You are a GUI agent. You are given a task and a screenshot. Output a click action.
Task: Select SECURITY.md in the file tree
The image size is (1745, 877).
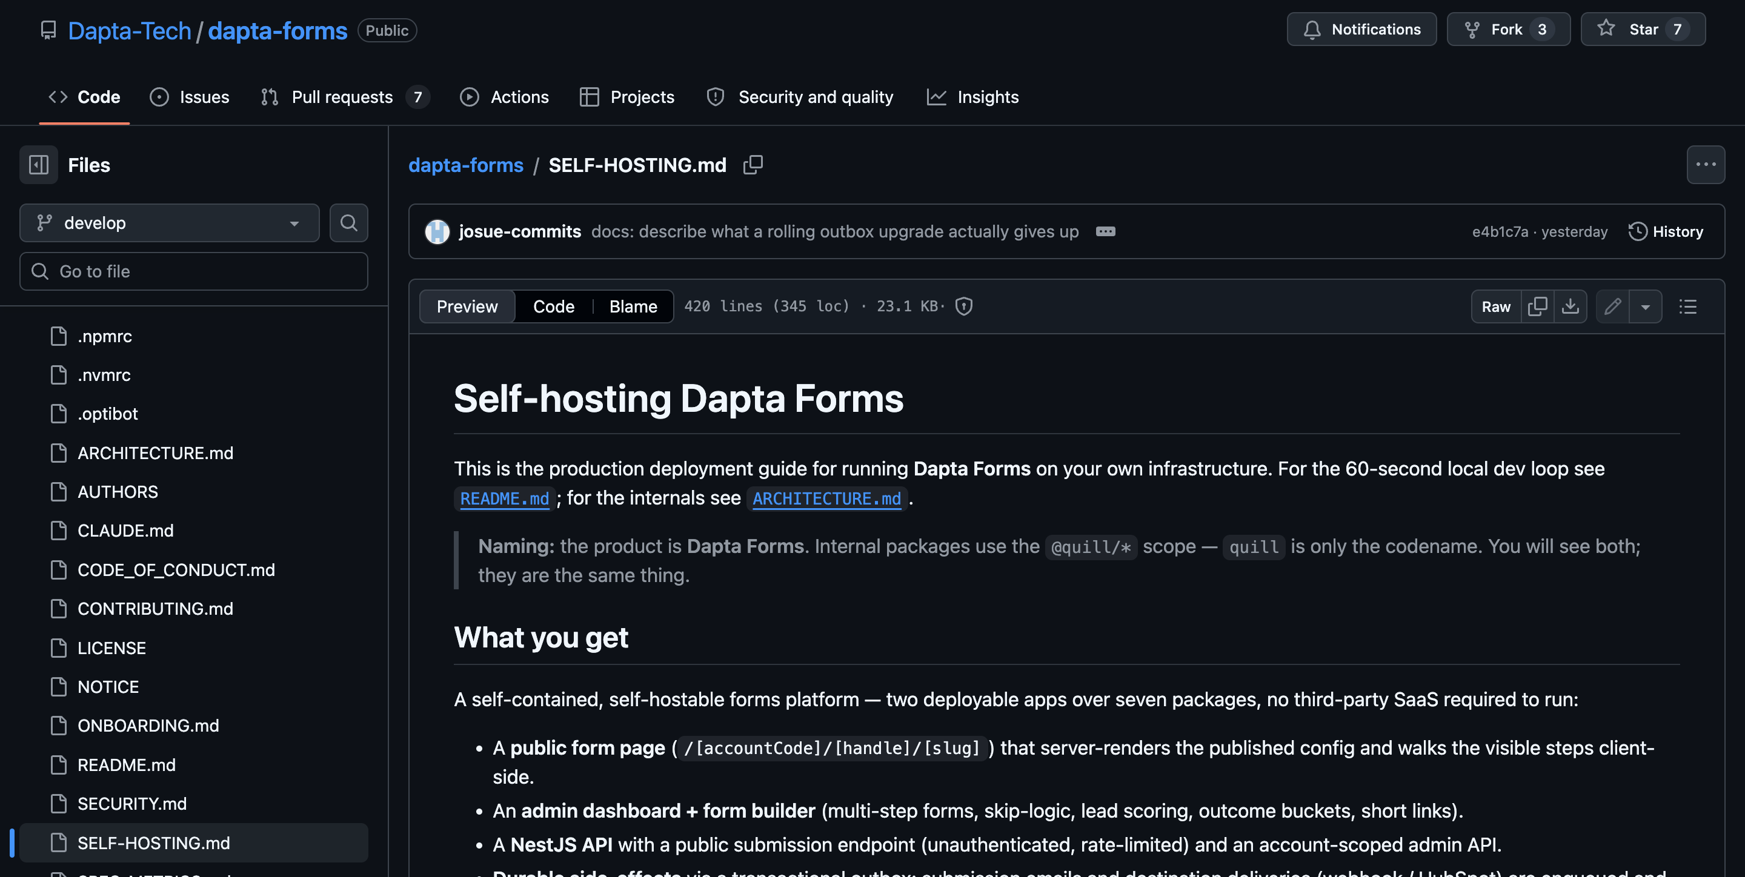194,804
